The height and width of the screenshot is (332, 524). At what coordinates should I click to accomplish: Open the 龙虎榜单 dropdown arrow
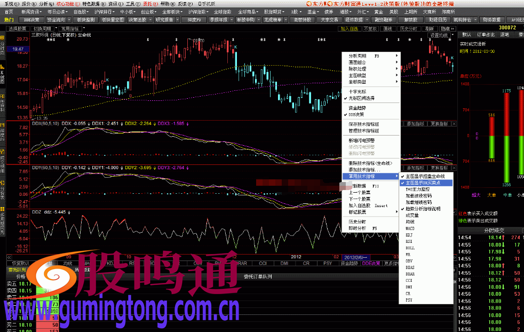point(285,20)
